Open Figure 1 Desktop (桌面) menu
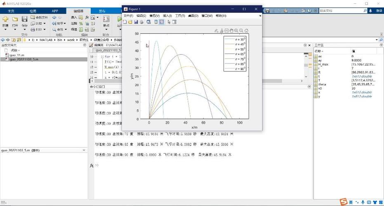The width and height of the screenshot is (384, 206). (193, 16)
